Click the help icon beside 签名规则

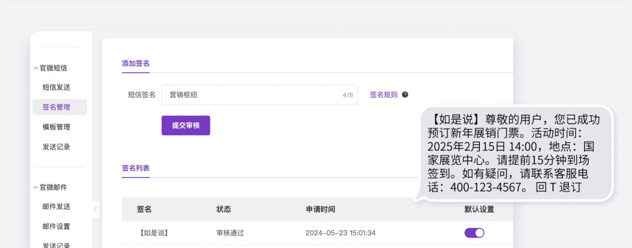pyautogui.click(x=405, y=95)
